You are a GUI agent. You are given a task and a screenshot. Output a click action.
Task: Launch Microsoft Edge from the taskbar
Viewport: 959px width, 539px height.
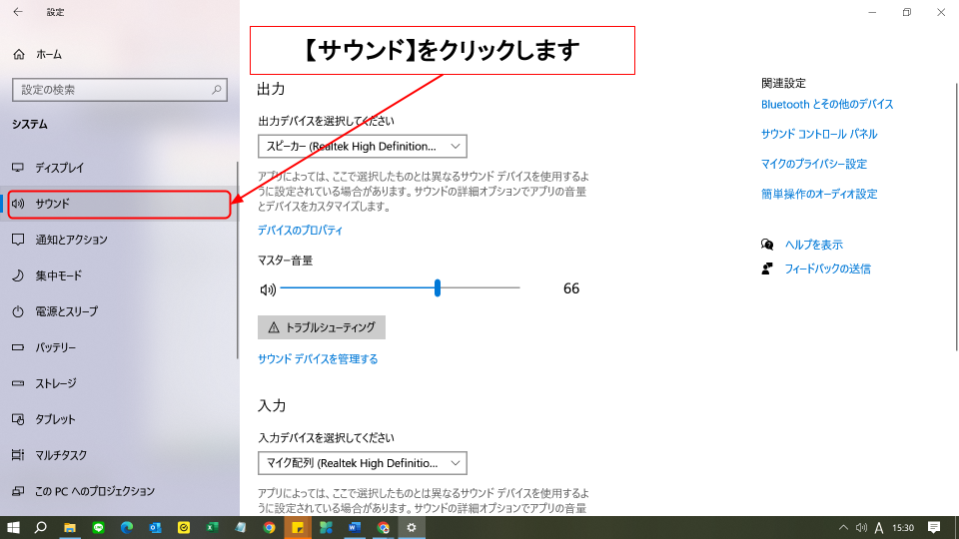tap(127, 527)
